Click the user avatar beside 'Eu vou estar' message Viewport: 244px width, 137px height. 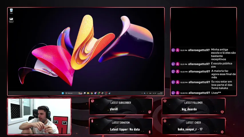tap(177, 82)
